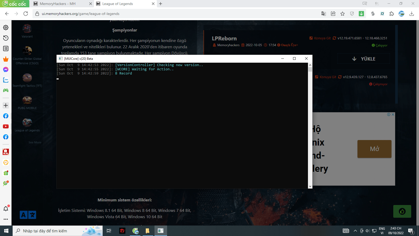Image resolution: width=419 pixels, height=236 pixels.
Task: Bookmark this page with the star icon
Action: coord(343,14)
